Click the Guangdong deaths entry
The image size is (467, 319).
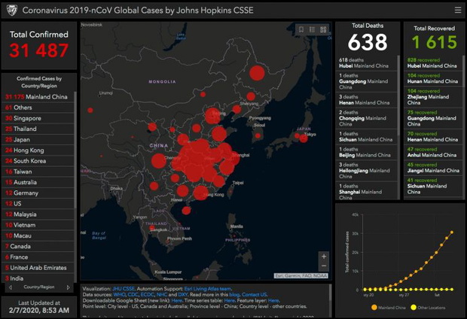click(x=366, y=81)
